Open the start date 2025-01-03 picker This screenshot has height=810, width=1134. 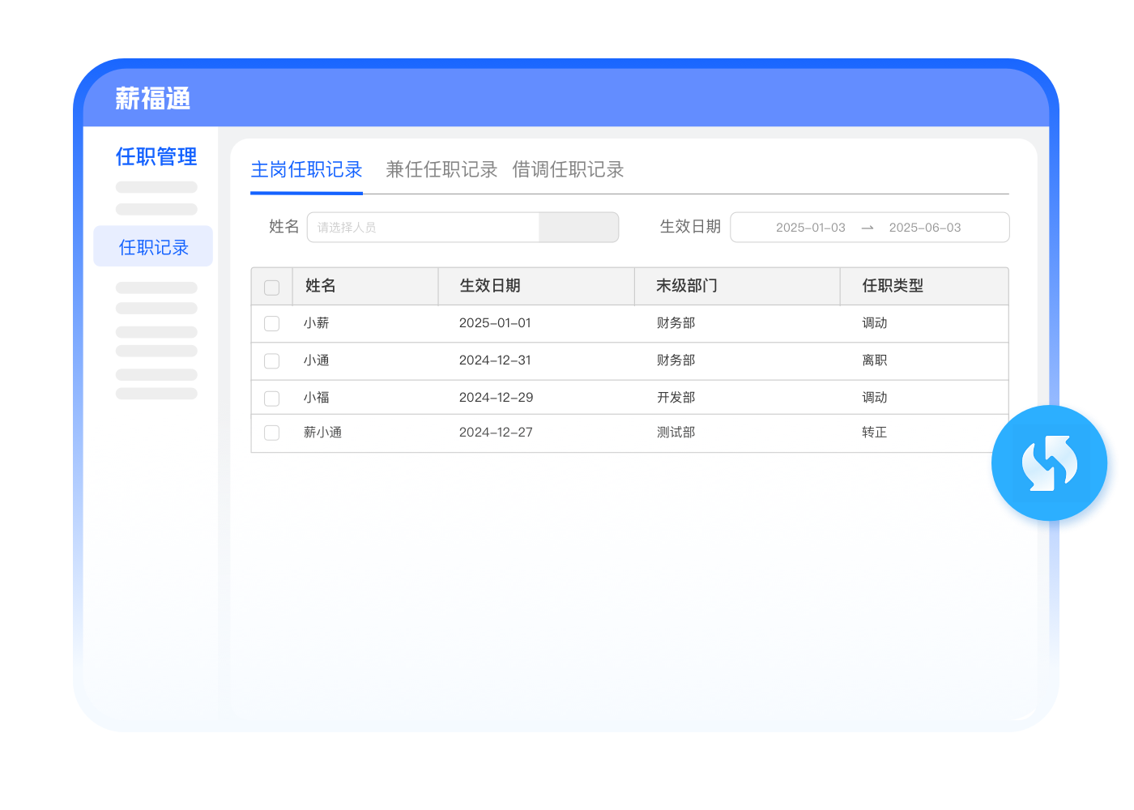click(810, 228)
